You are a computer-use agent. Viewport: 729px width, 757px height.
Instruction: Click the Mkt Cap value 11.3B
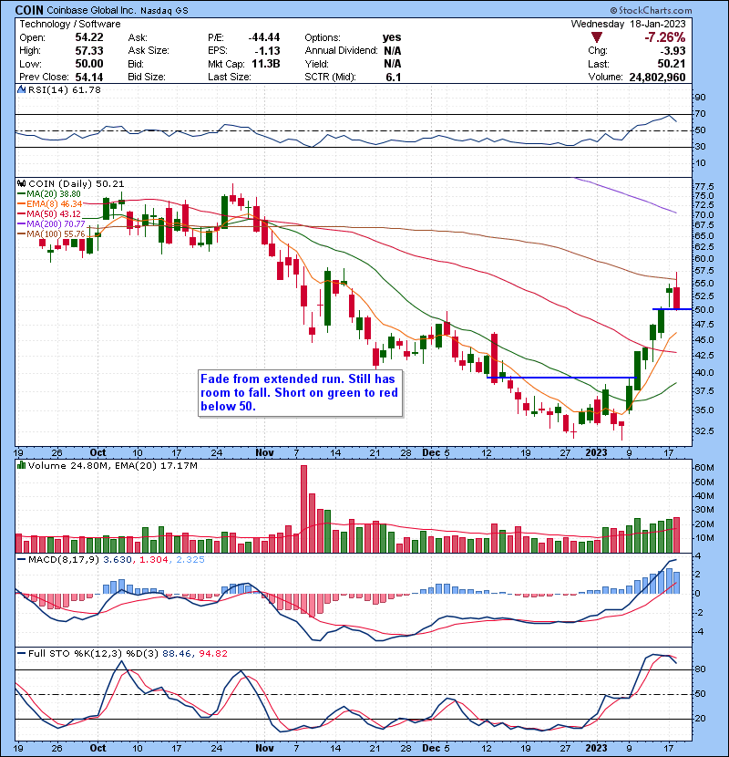click(266, 64)
